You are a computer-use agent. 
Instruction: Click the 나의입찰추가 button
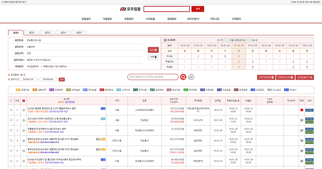click(305, 77)
